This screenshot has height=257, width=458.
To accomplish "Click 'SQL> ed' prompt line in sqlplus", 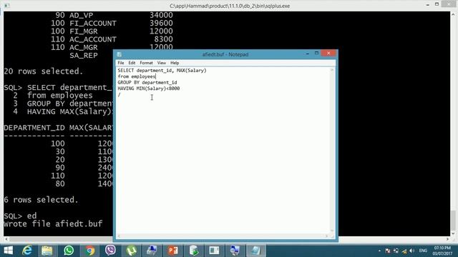I will tap(20, 216).
